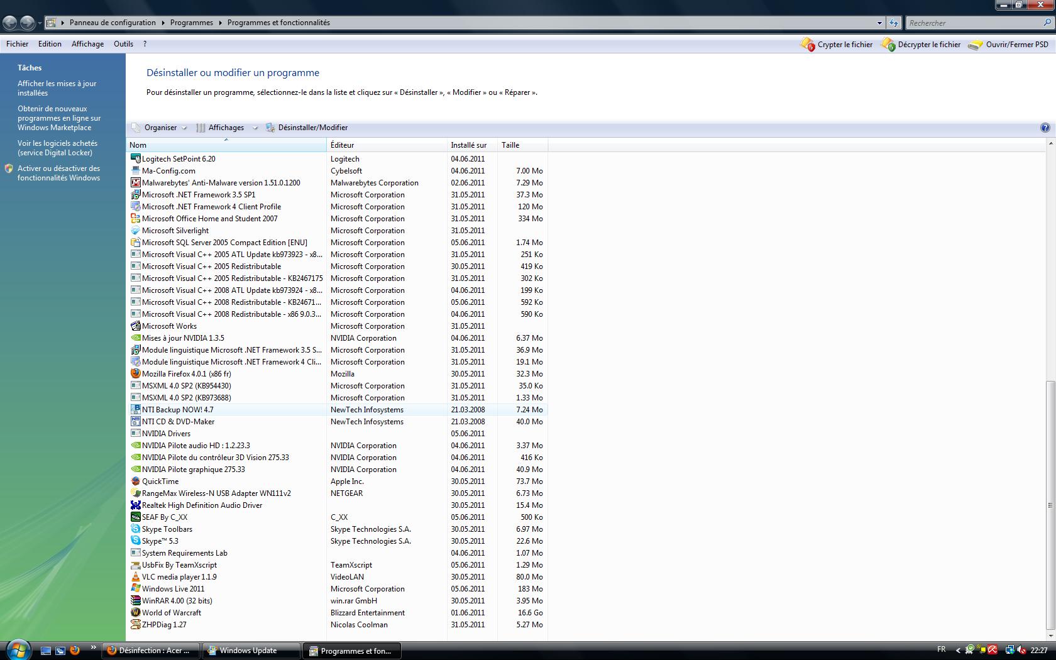This screenshot has width=1056, height=660.
Task: Select the UsbFix By TeamXscript icon
Action: click(135, 565)
